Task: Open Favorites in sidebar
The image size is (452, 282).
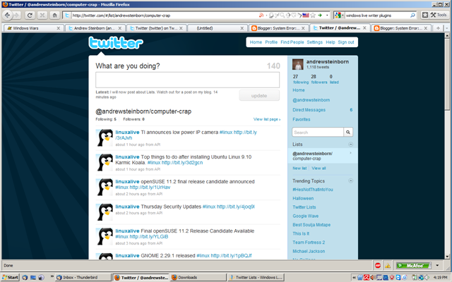Action: coord(302,119)
